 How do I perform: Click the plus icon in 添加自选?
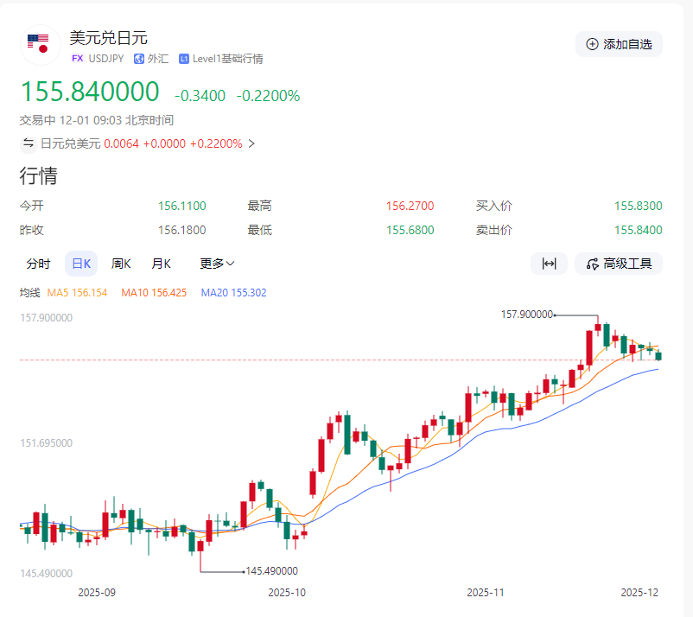click(x=592, y=44)
